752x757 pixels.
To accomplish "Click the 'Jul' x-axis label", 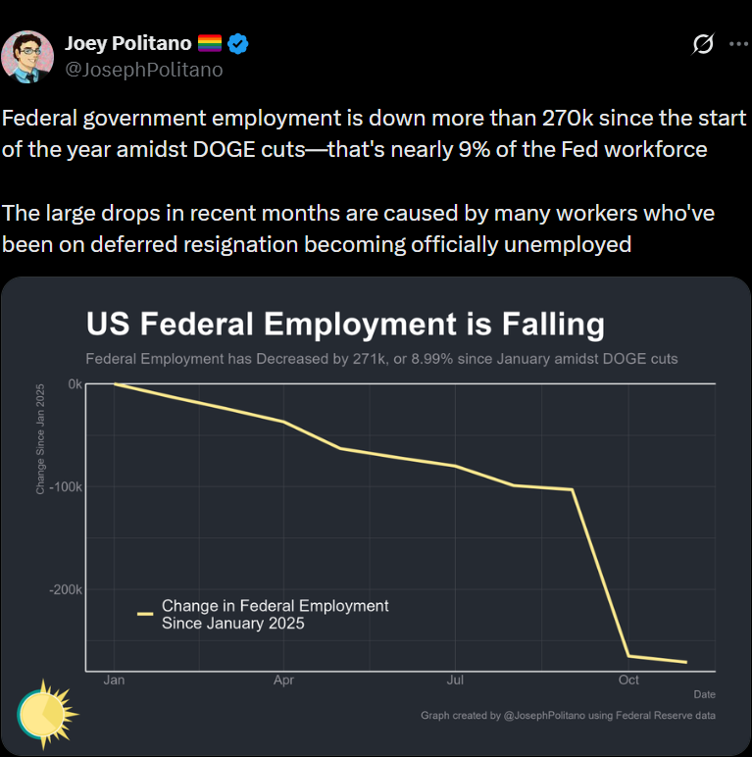I will coord(455,680).
